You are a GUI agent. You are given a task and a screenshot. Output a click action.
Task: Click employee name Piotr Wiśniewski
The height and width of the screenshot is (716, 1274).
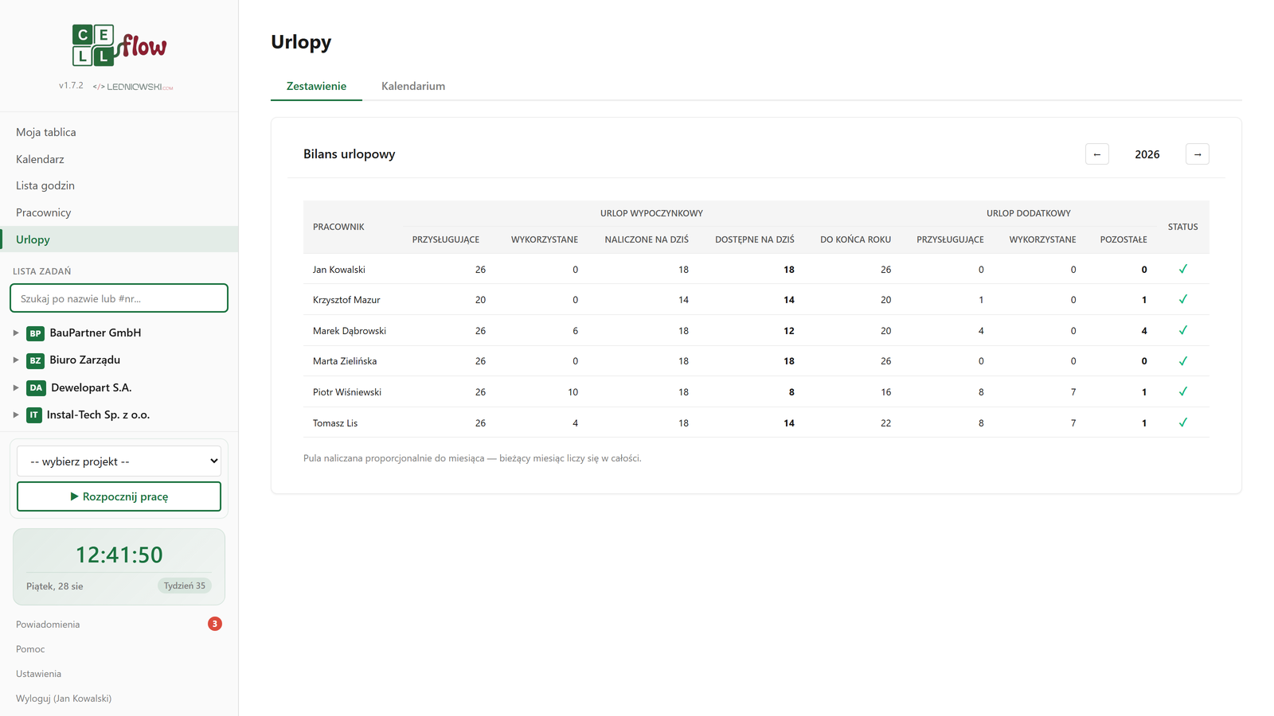click(347, 392)
